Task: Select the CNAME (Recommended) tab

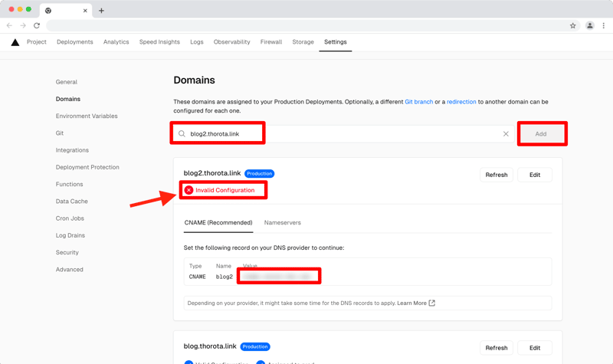Action: (x=218, y=222)
